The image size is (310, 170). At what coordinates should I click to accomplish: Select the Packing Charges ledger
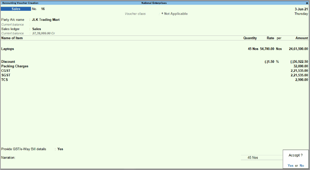15,66
